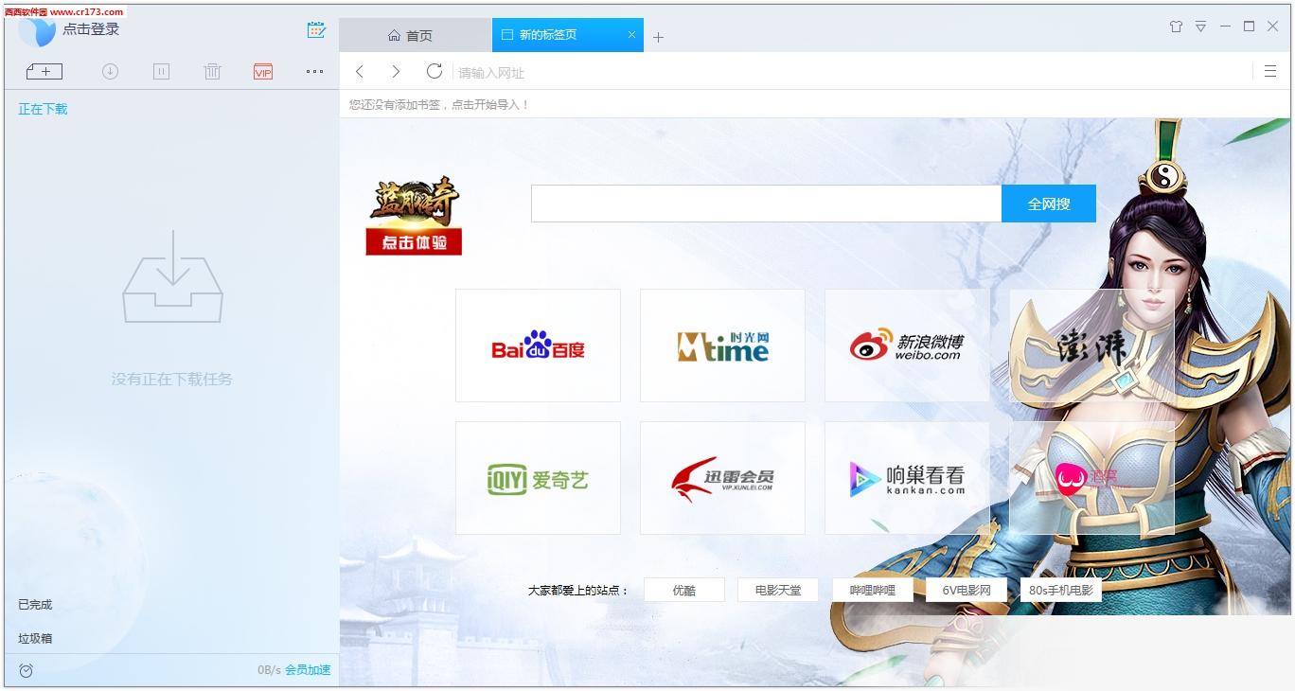The image size is (1295, 691).
Task: Open the 响巢看看 kankan.com tile
Action: (907, 478)
